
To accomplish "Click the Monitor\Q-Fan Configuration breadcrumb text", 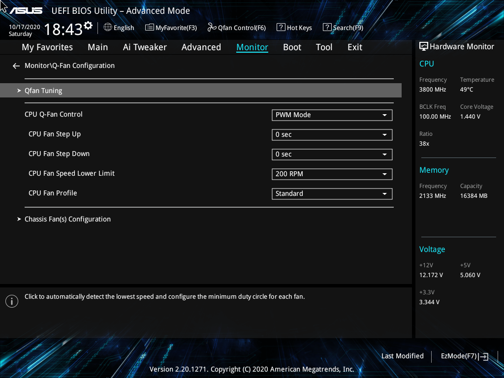I will 69,65.
